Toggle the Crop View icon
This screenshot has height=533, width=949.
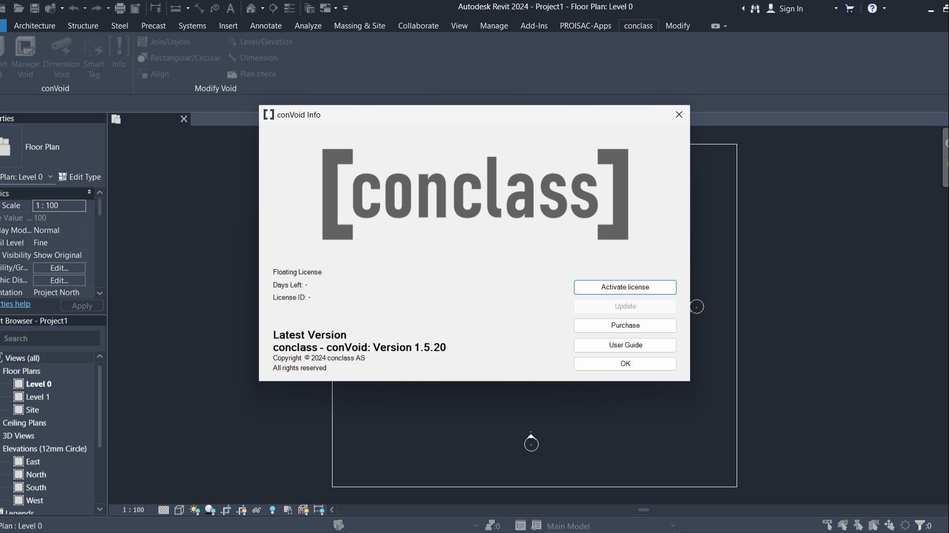(x=226, y=510)
